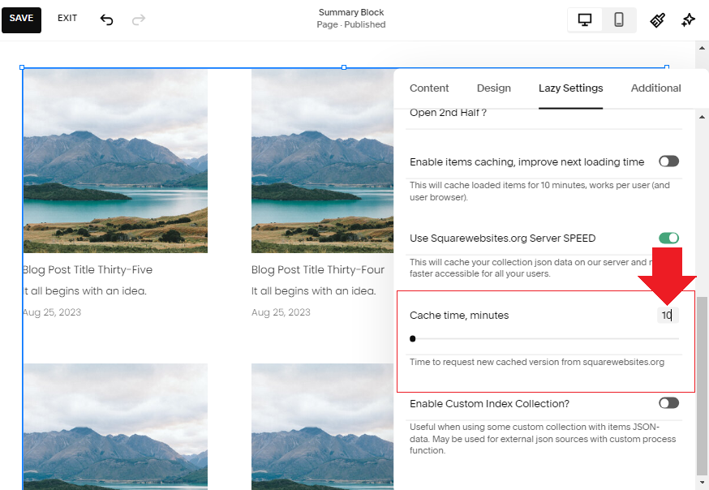Click the 'Summary Block' title text

click(351, 12)
